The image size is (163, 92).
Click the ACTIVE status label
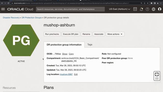pos(21,61)
